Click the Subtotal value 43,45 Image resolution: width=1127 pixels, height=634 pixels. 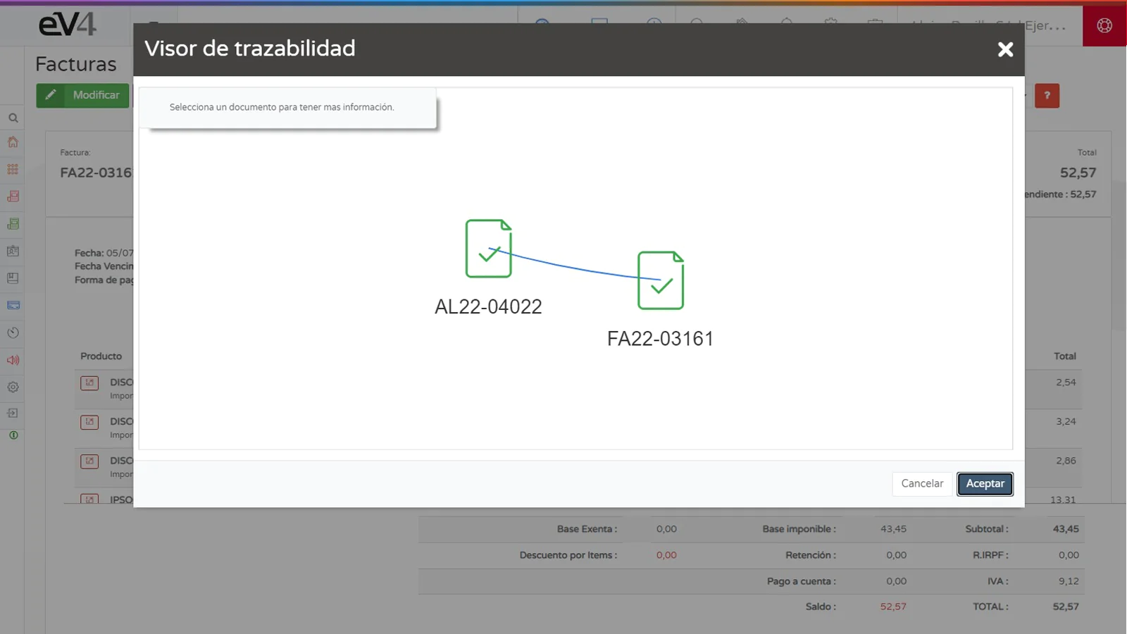(1066, 529)
